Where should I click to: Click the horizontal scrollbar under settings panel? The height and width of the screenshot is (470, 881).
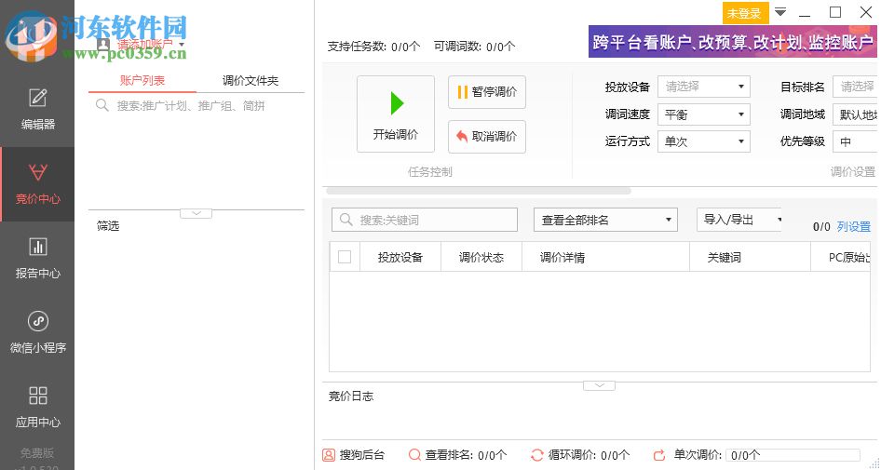[478, 191]
